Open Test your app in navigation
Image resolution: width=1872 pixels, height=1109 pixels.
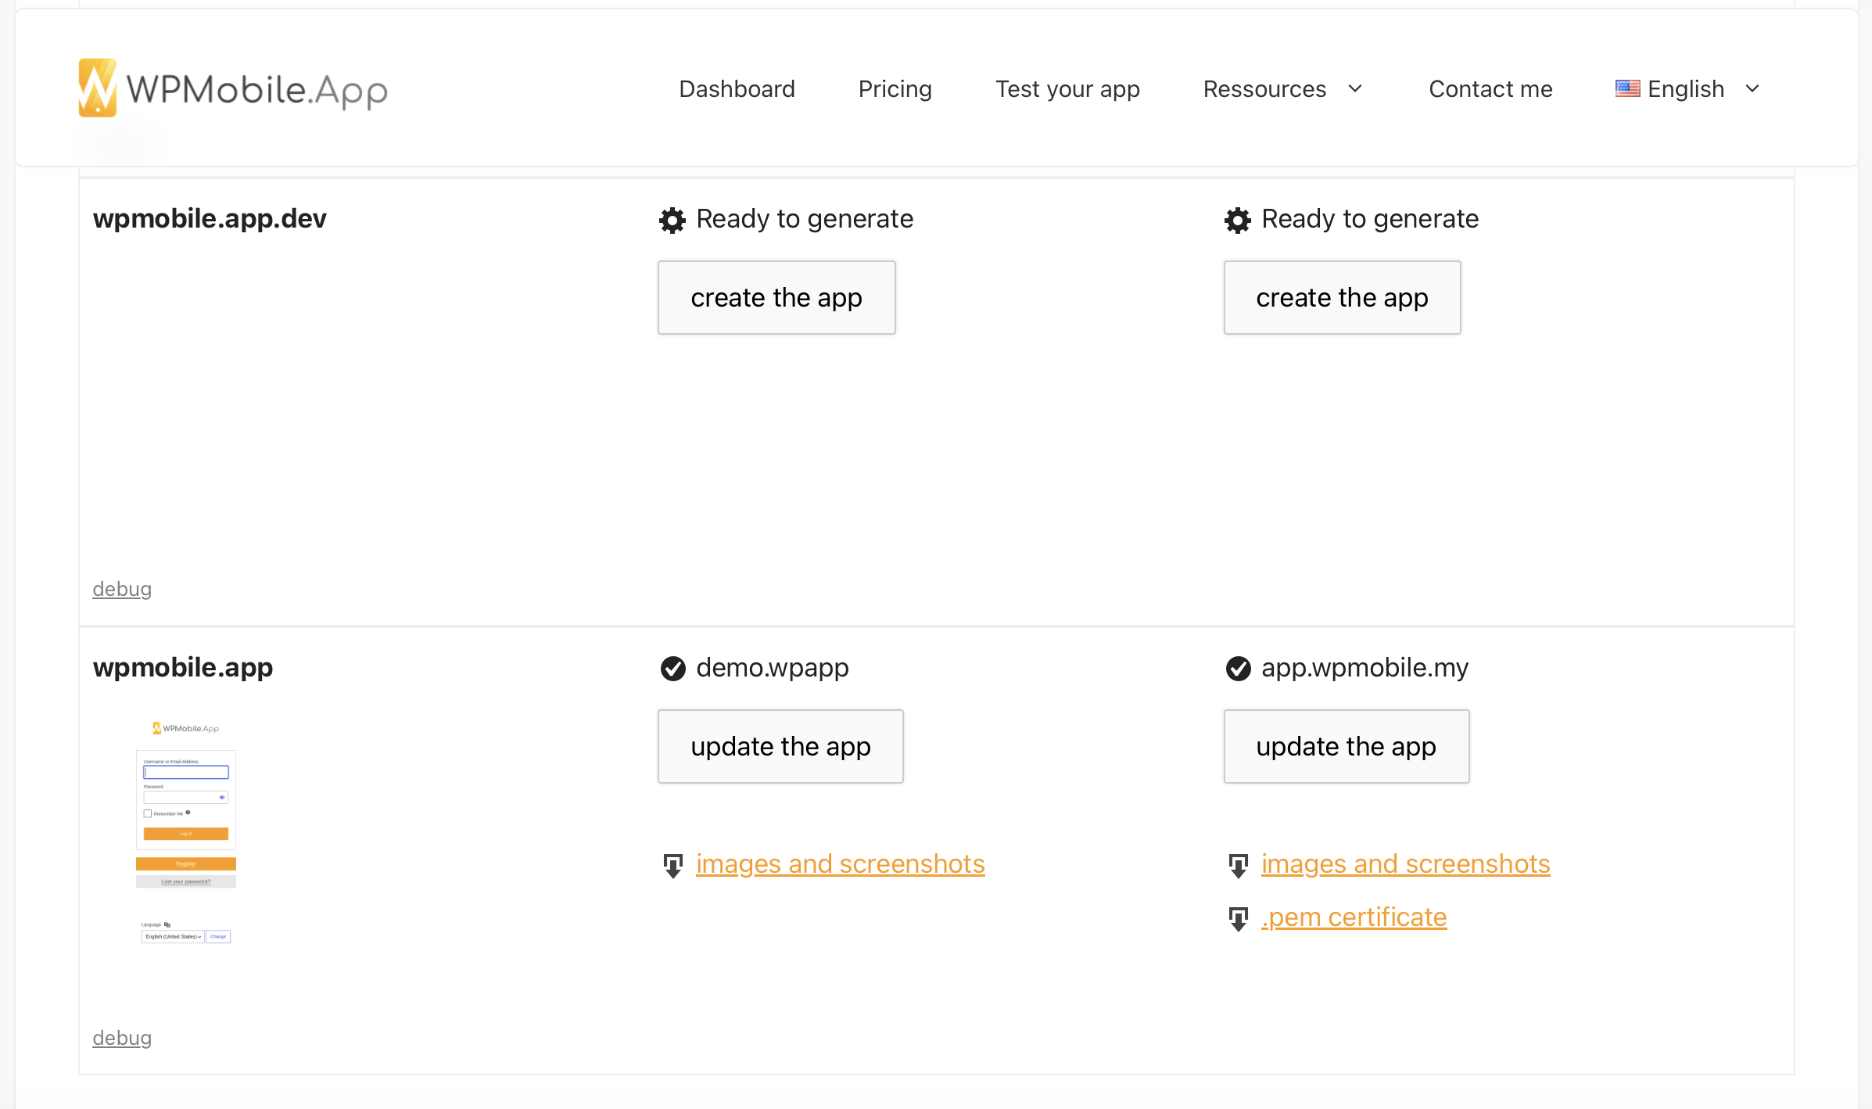1067,88
